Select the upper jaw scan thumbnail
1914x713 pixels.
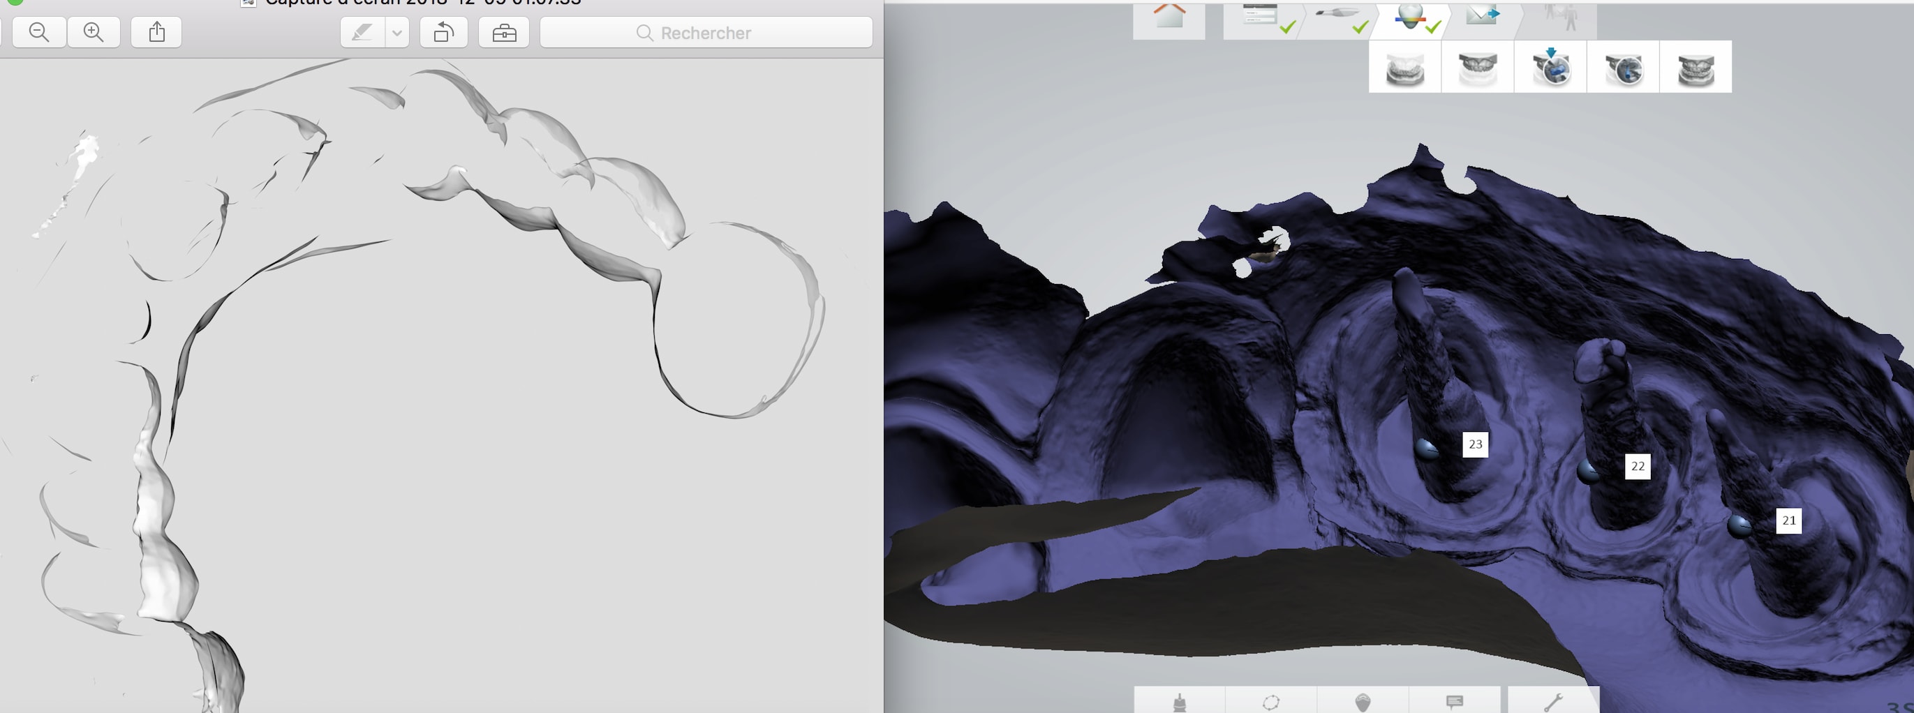1404,68
